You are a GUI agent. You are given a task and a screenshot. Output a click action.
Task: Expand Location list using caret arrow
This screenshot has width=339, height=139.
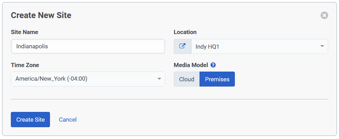point(322,46)
